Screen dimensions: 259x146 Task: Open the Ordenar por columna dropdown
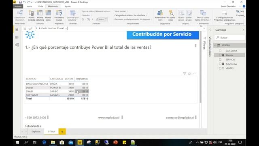click(73, 15)
